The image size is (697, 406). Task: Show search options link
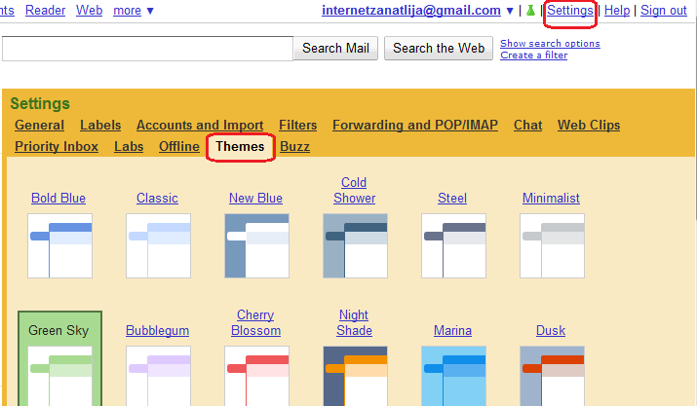[x=550, y=43]
